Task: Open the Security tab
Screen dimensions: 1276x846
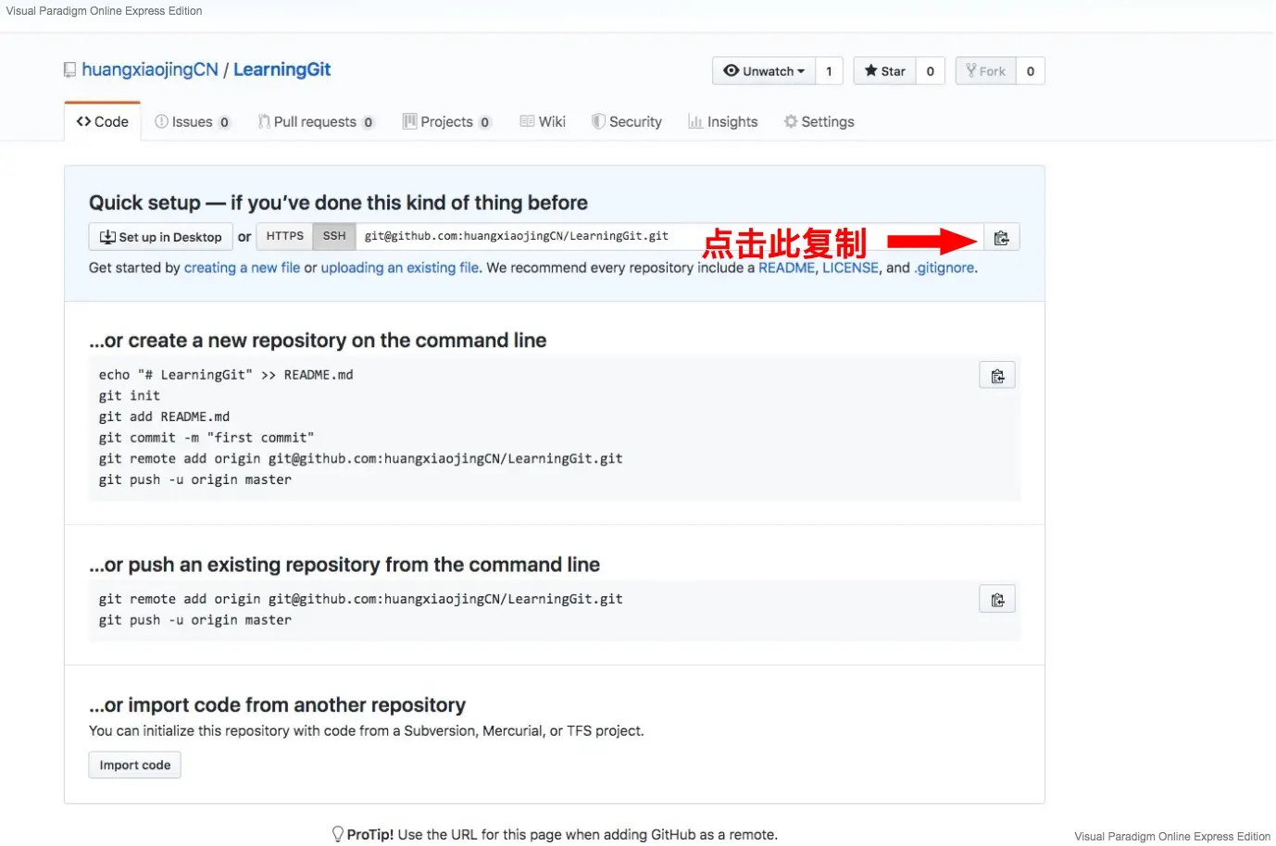Action: pos(627,122)
